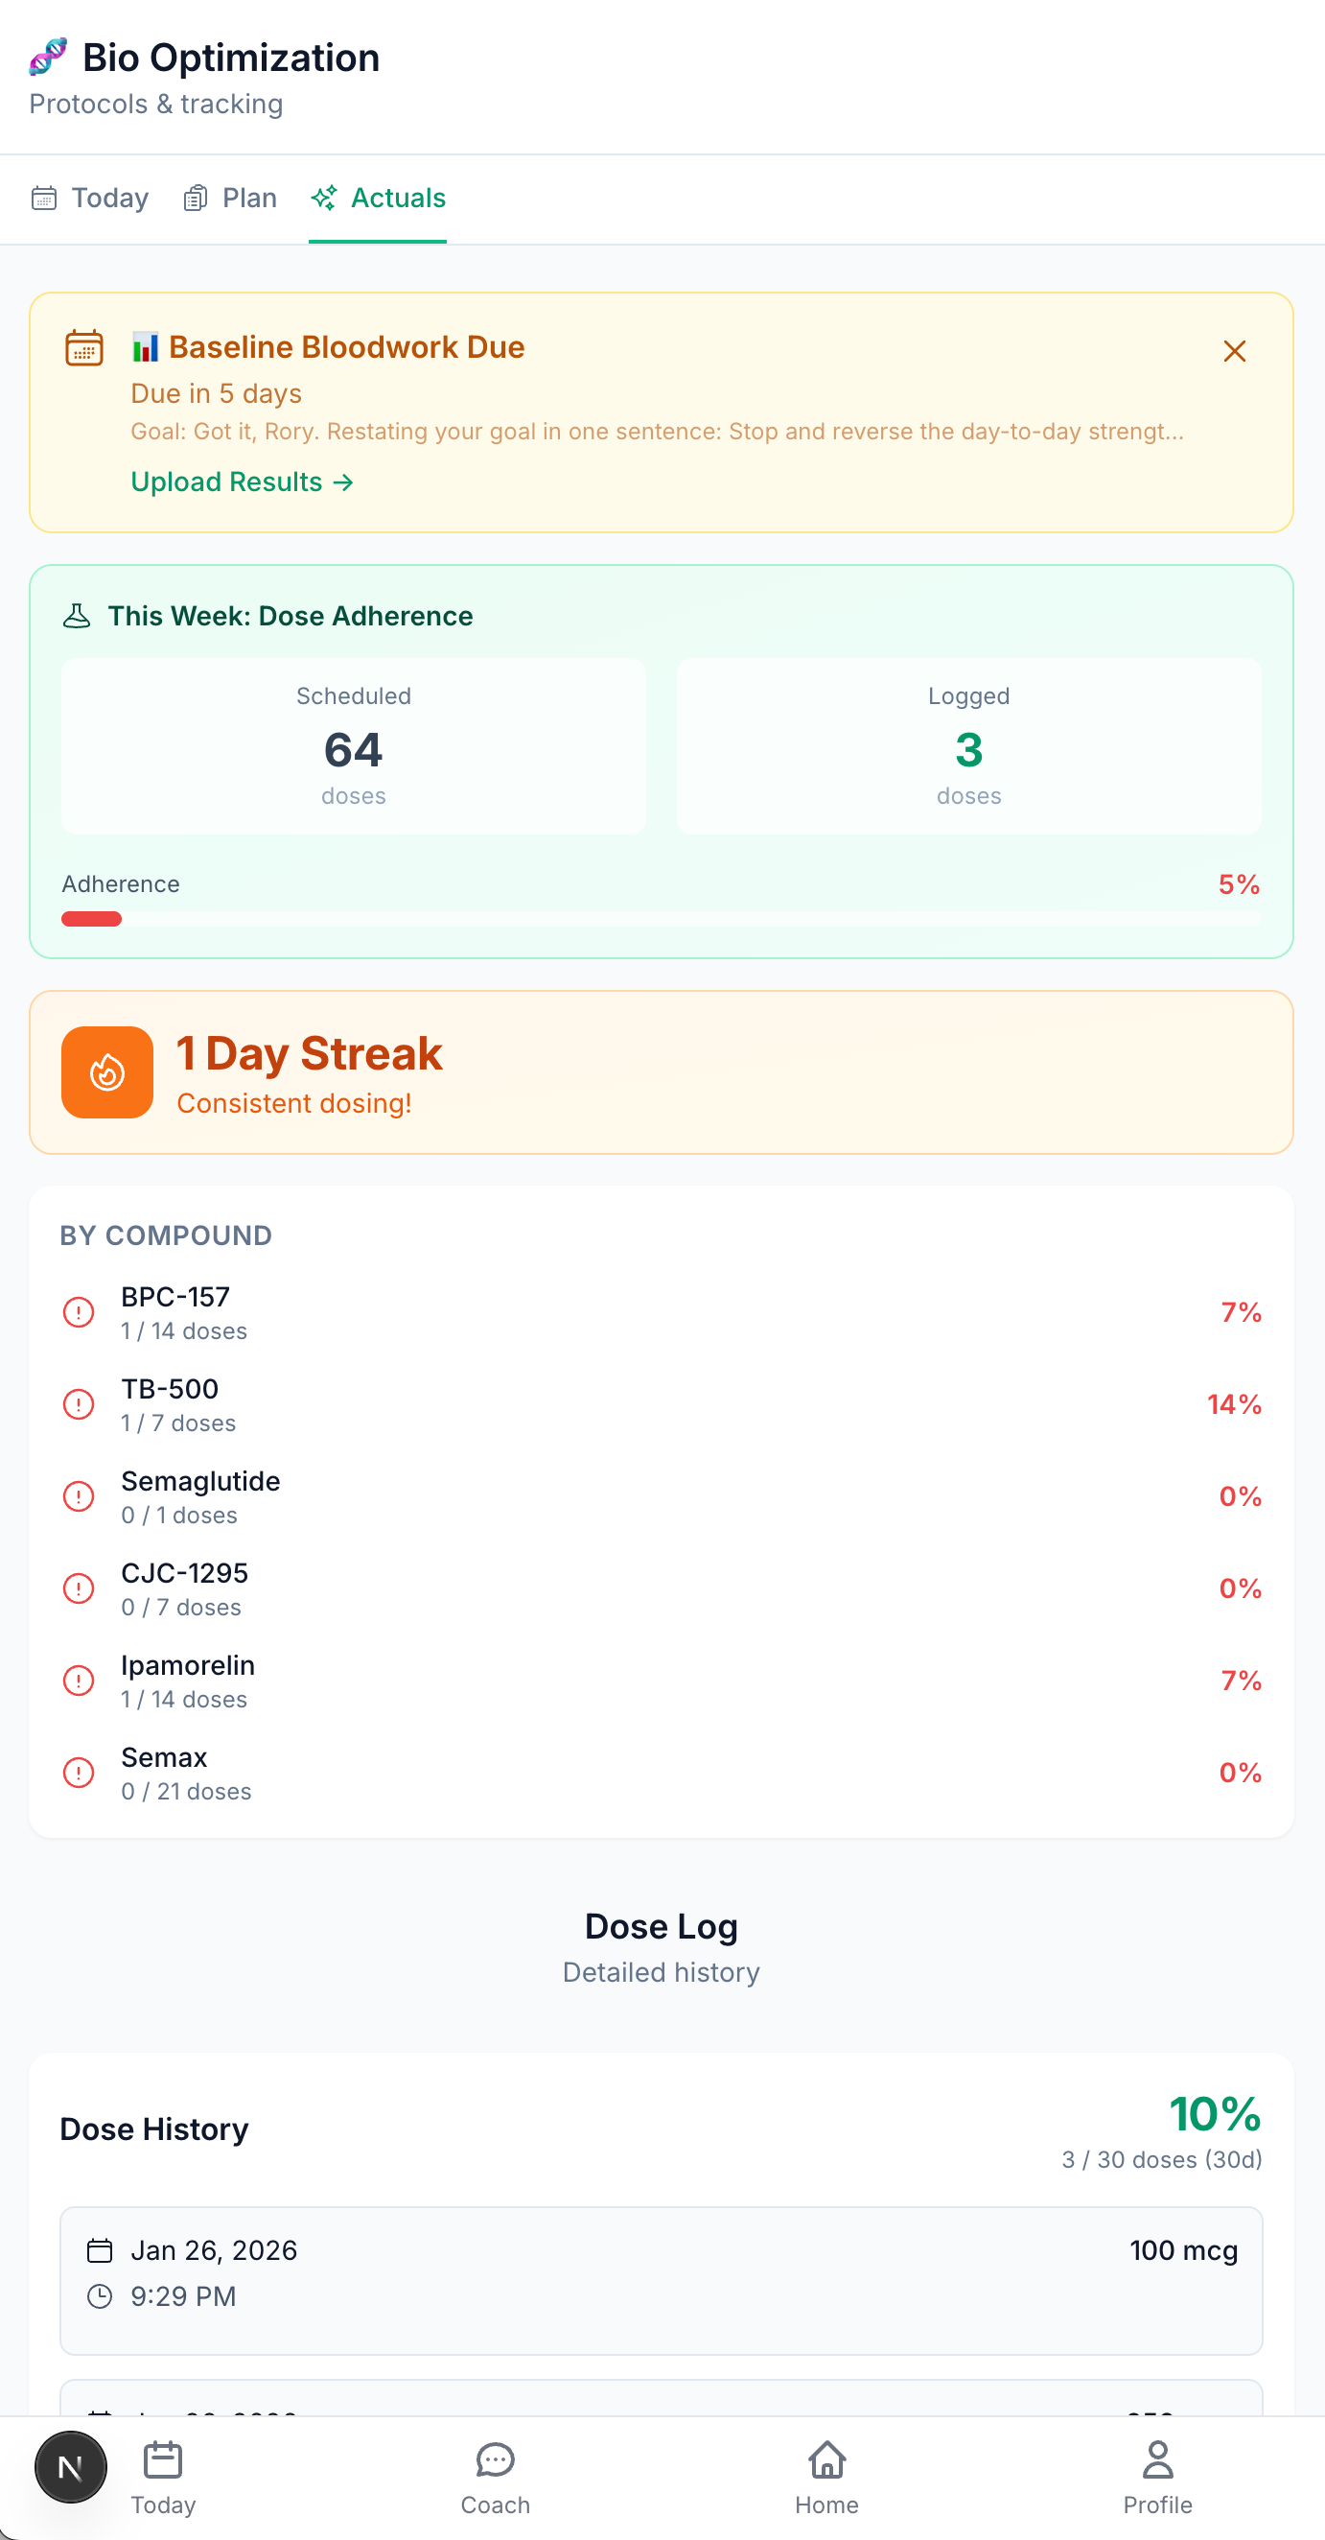This screenshot has width=1325, height=2540.
Task: Switch to the Plan tab
Action: click(230, 199)
